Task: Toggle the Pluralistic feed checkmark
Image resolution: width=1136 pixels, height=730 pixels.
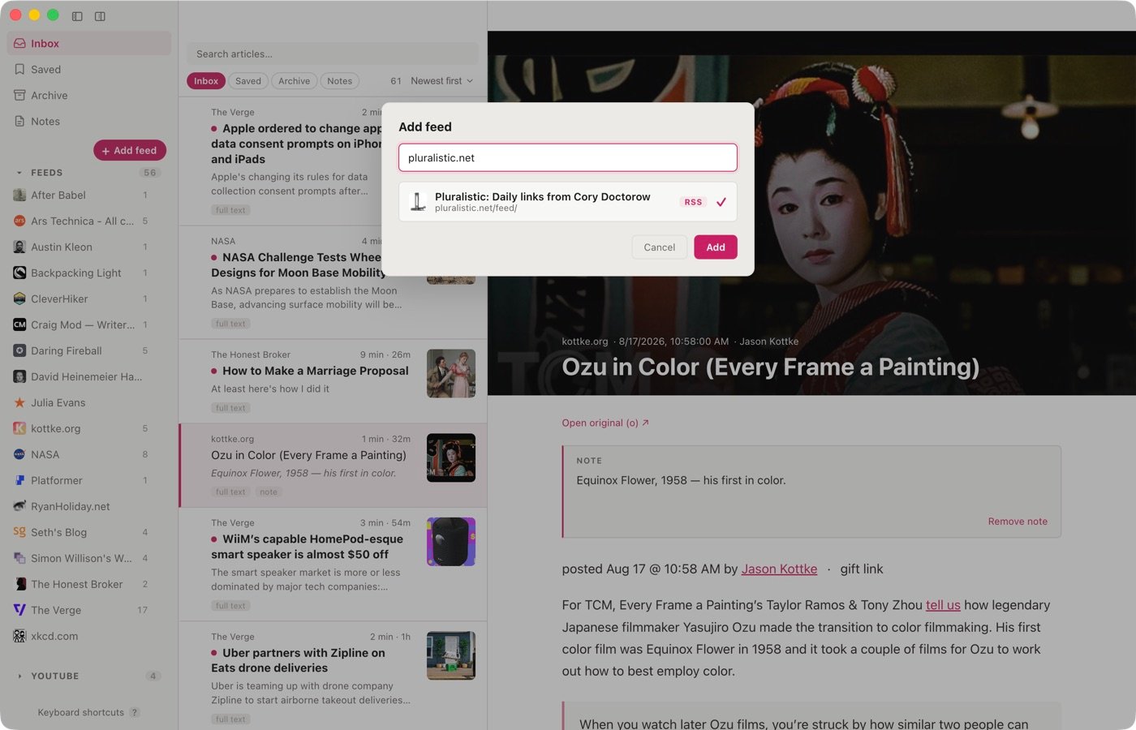Action: 721,202
